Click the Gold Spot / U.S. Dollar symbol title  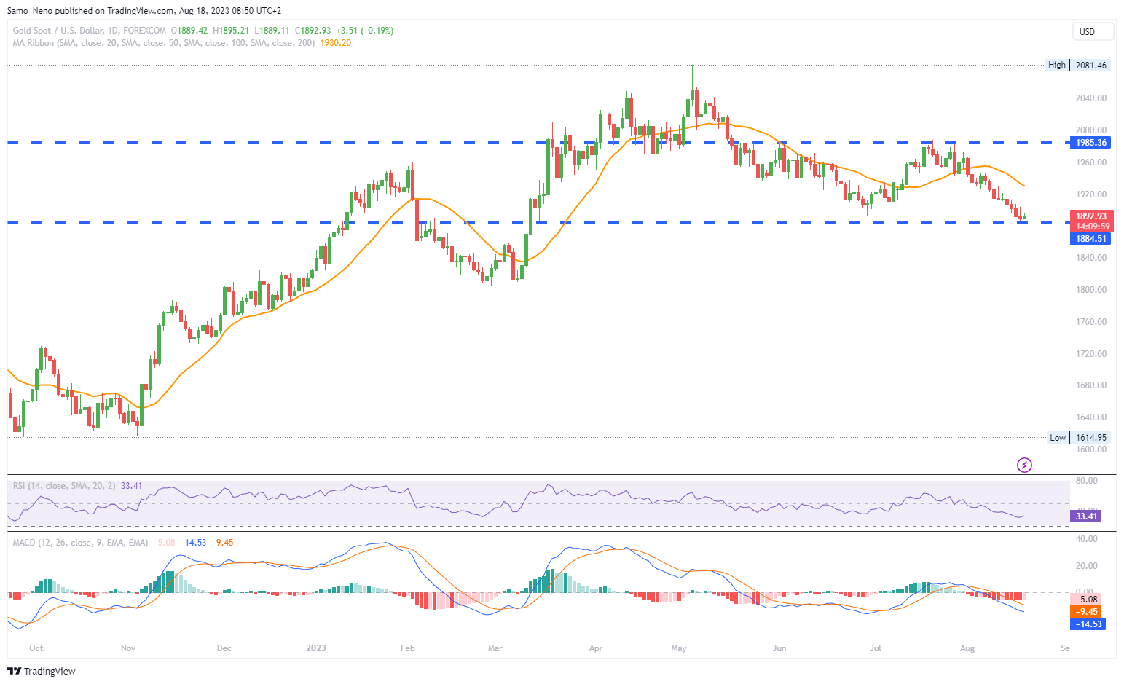pyautogui.click(x=90, y=31)
